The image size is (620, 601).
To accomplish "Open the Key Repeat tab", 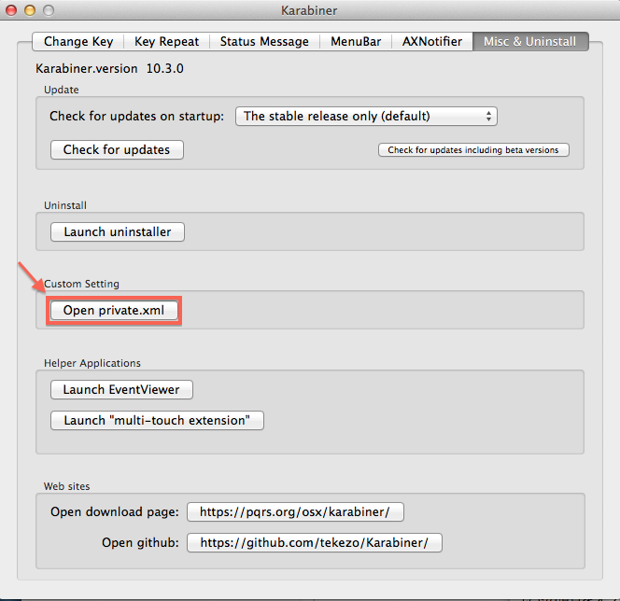I will (x=166, y=41).
